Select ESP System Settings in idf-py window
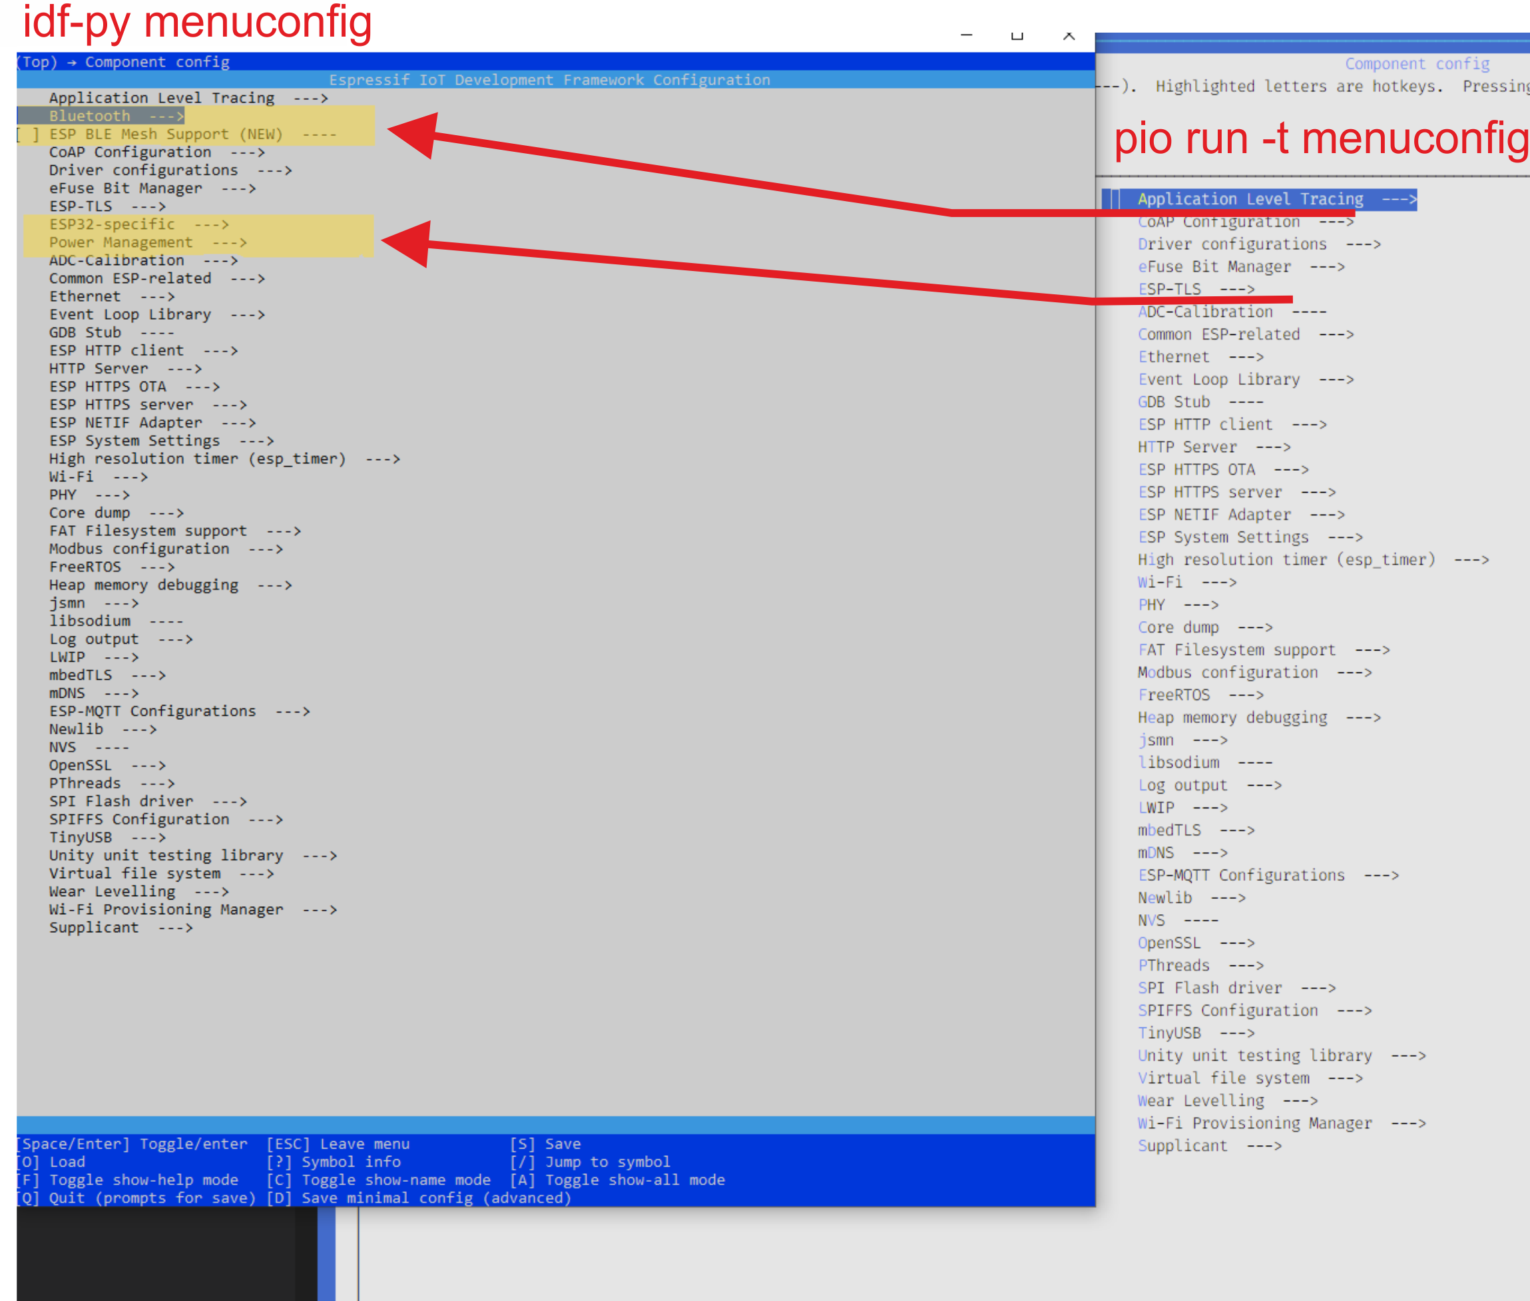Screen dimensions: 1530x1301 [162, 441]
